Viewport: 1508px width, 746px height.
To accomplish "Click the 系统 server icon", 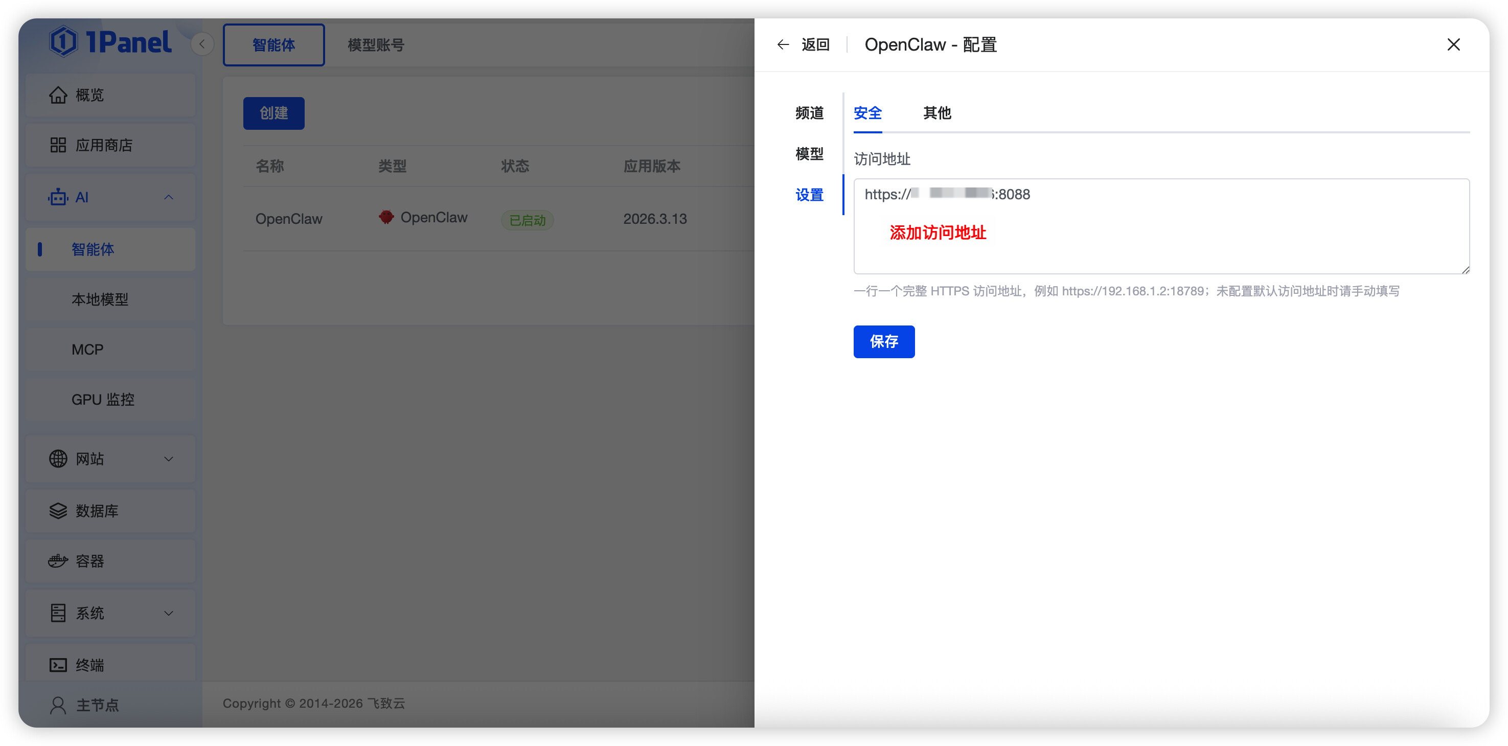I will [58, 613].
